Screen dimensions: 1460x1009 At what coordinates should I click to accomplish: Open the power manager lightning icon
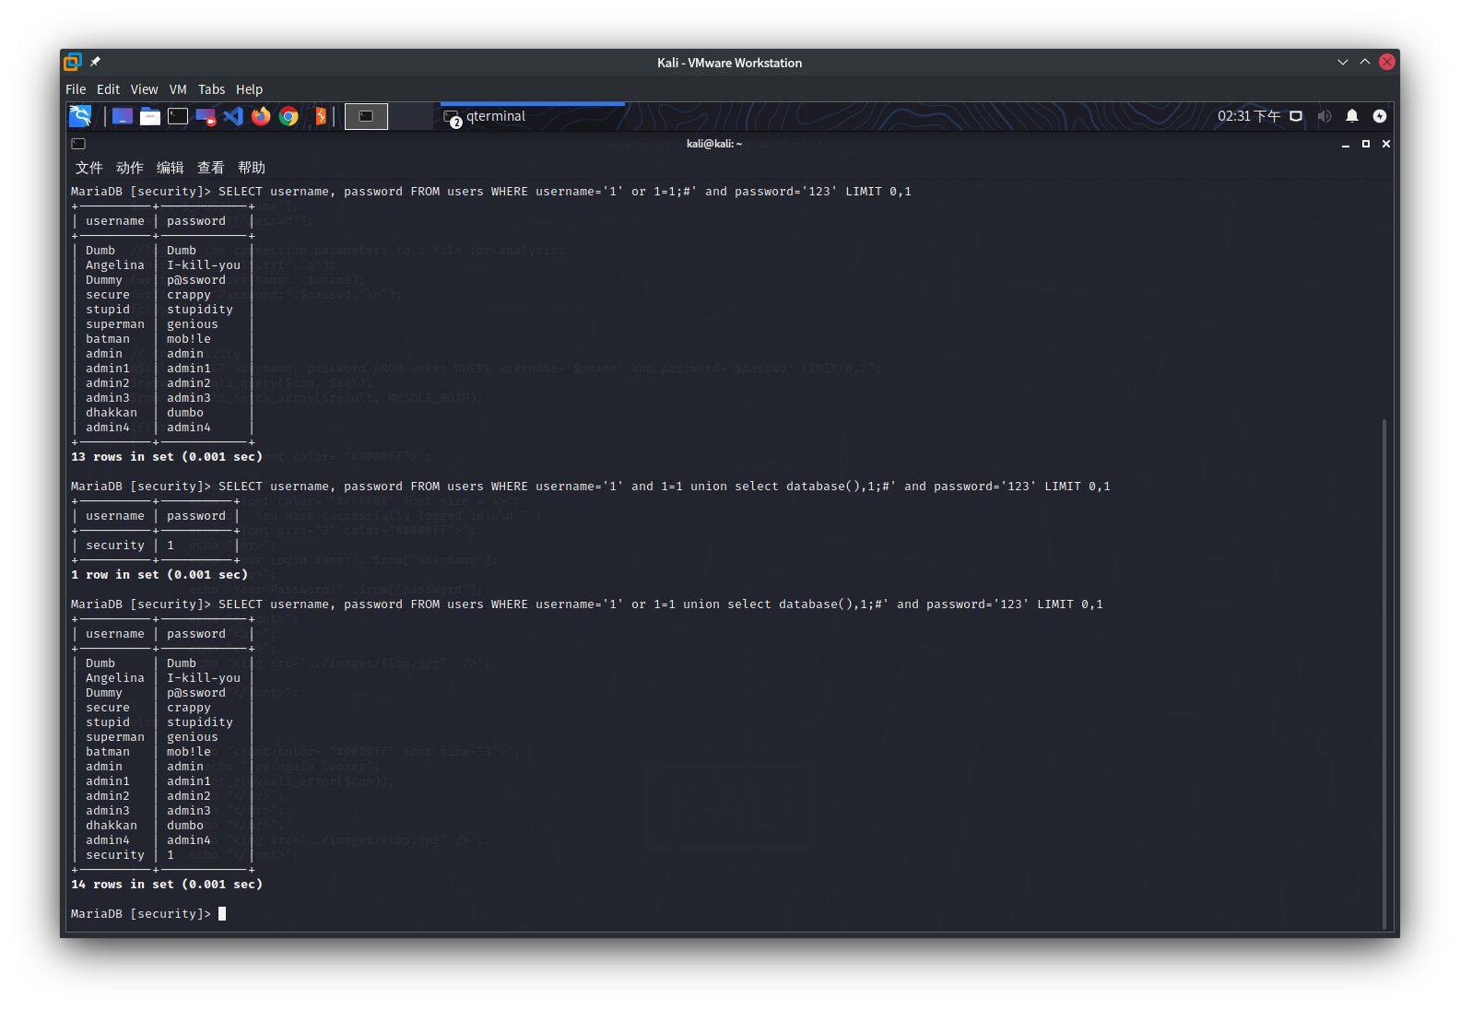pyautogui.click(x=1380, y=116)
